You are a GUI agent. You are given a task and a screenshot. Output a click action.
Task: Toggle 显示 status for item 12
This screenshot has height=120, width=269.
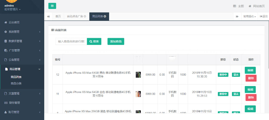tap(236, 75)
